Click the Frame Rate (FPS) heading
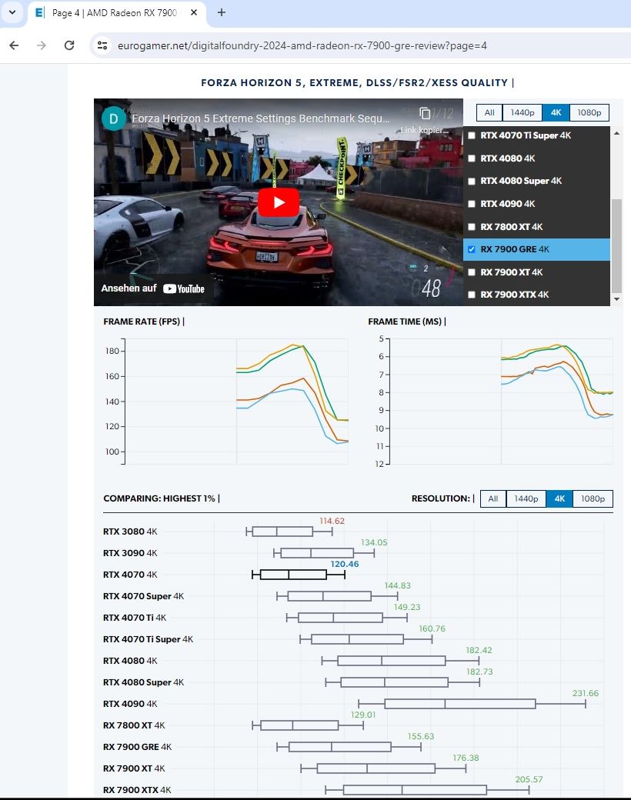 [x=144, y=322]
